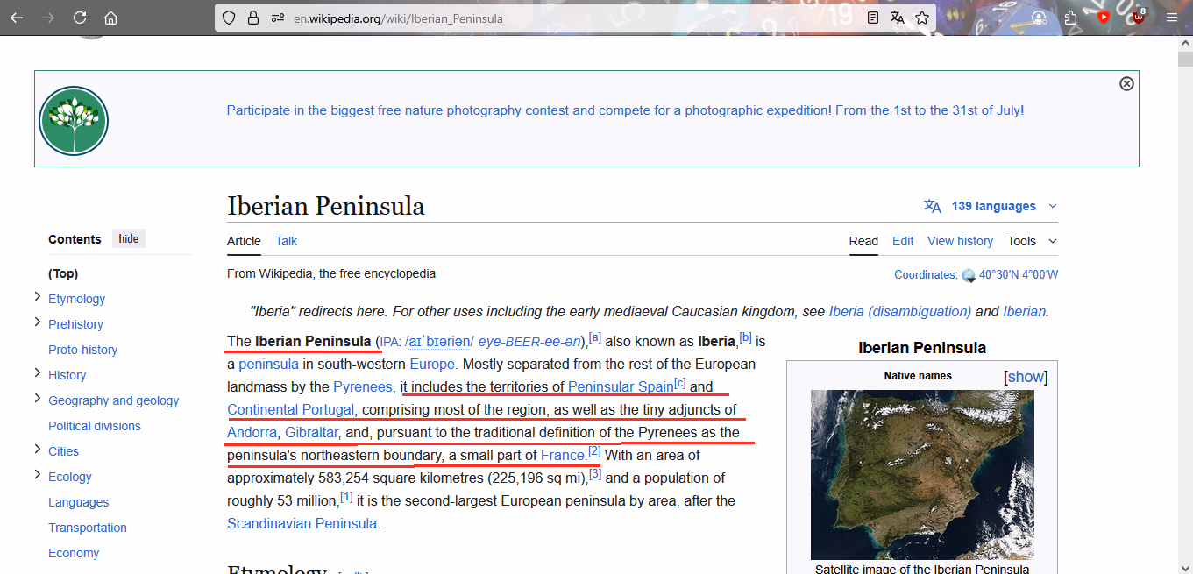This screenshot has height=574, width=1193.
Task: Open the View history tab
Action: pos(960,241)
